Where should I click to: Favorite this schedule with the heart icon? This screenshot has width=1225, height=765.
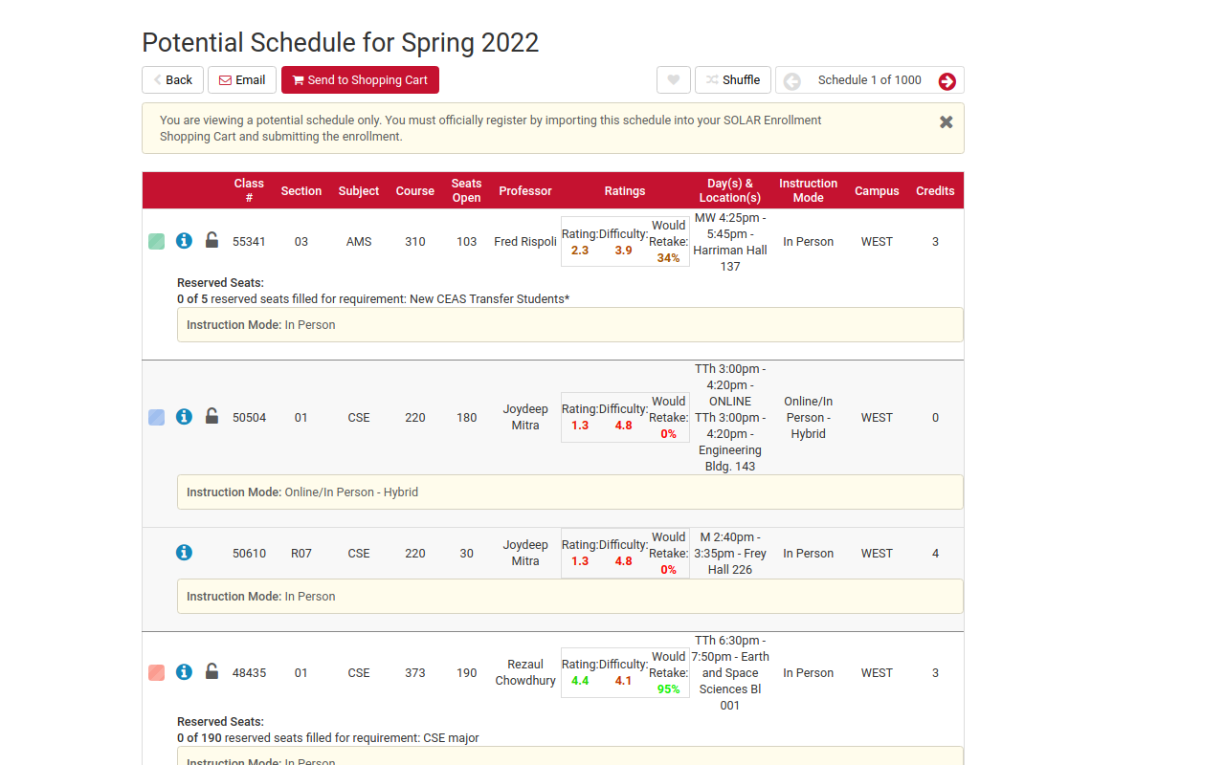[673, 79]
